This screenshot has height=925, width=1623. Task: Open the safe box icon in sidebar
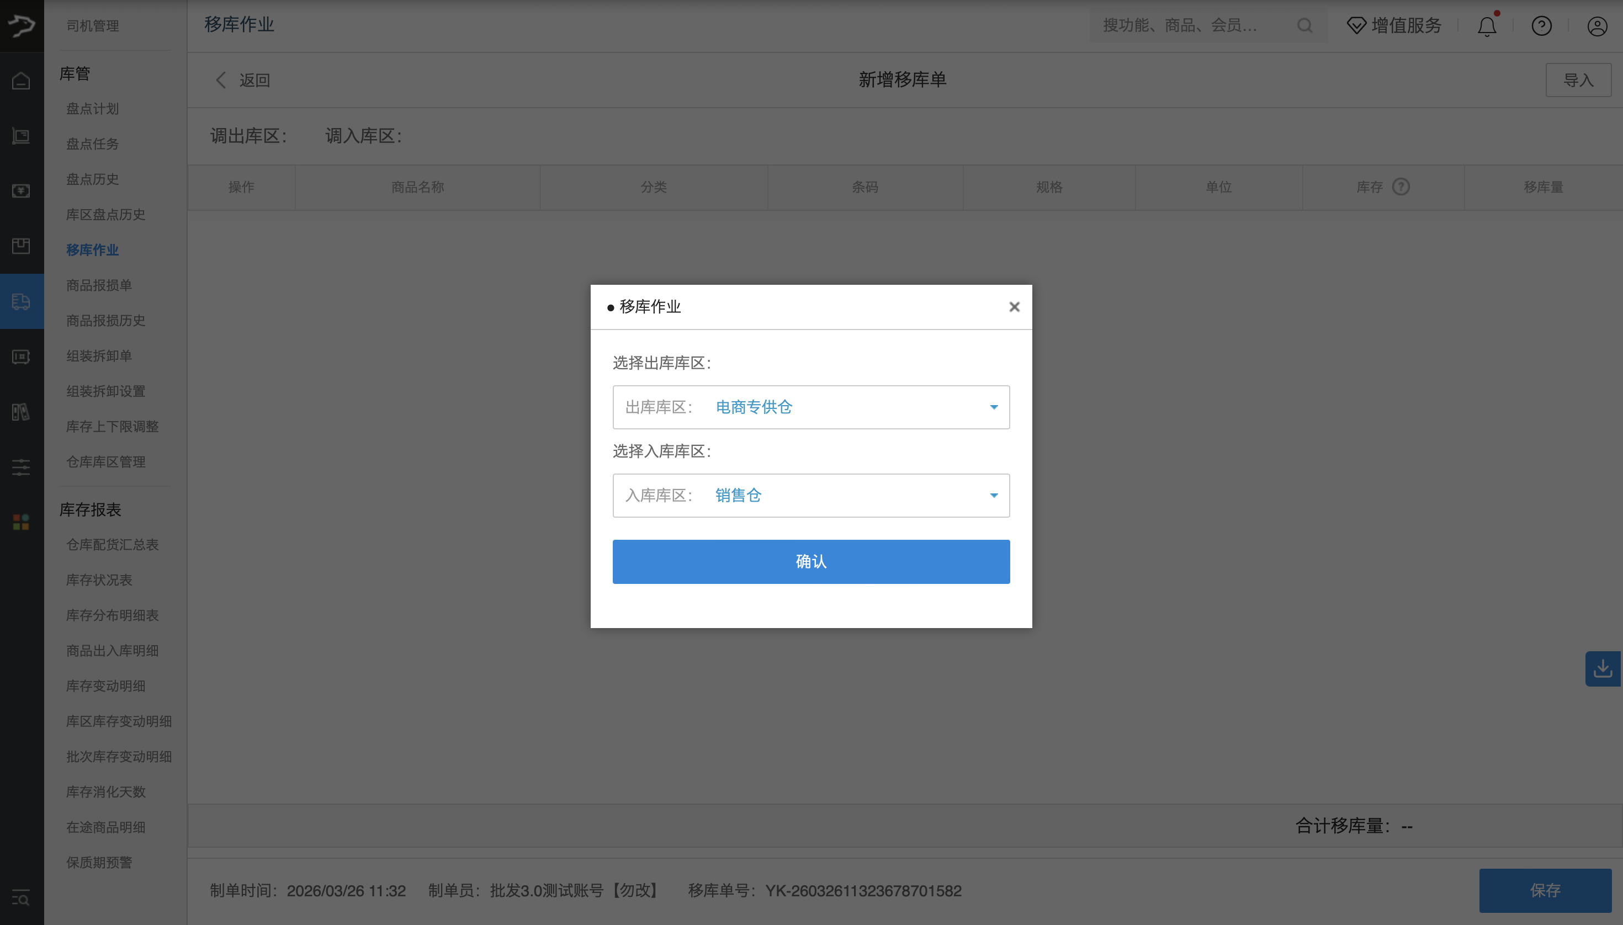[x=21, y=357]
